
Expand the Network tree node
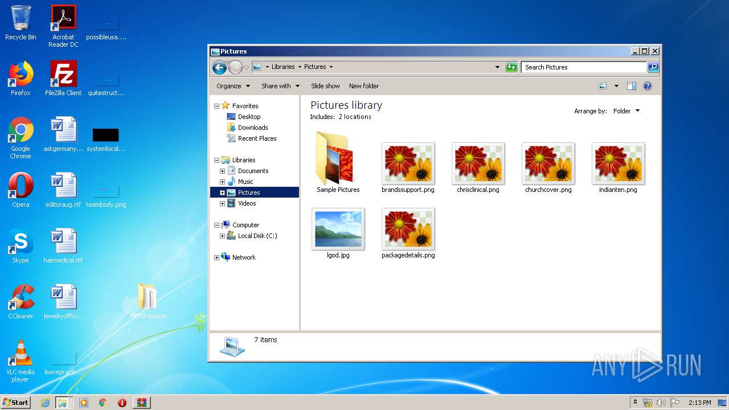(x=216, y=257)
